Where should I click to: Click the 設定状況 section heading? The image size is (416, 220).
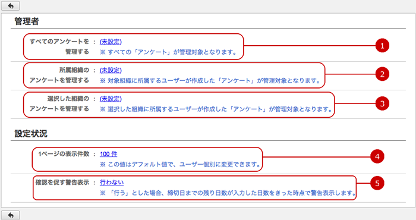click(x=31, y=133)
